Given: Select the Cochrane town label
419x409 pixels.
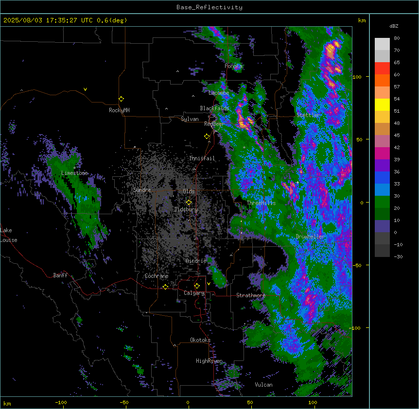Looking at the screenshot, I should [x=157, y=276].
